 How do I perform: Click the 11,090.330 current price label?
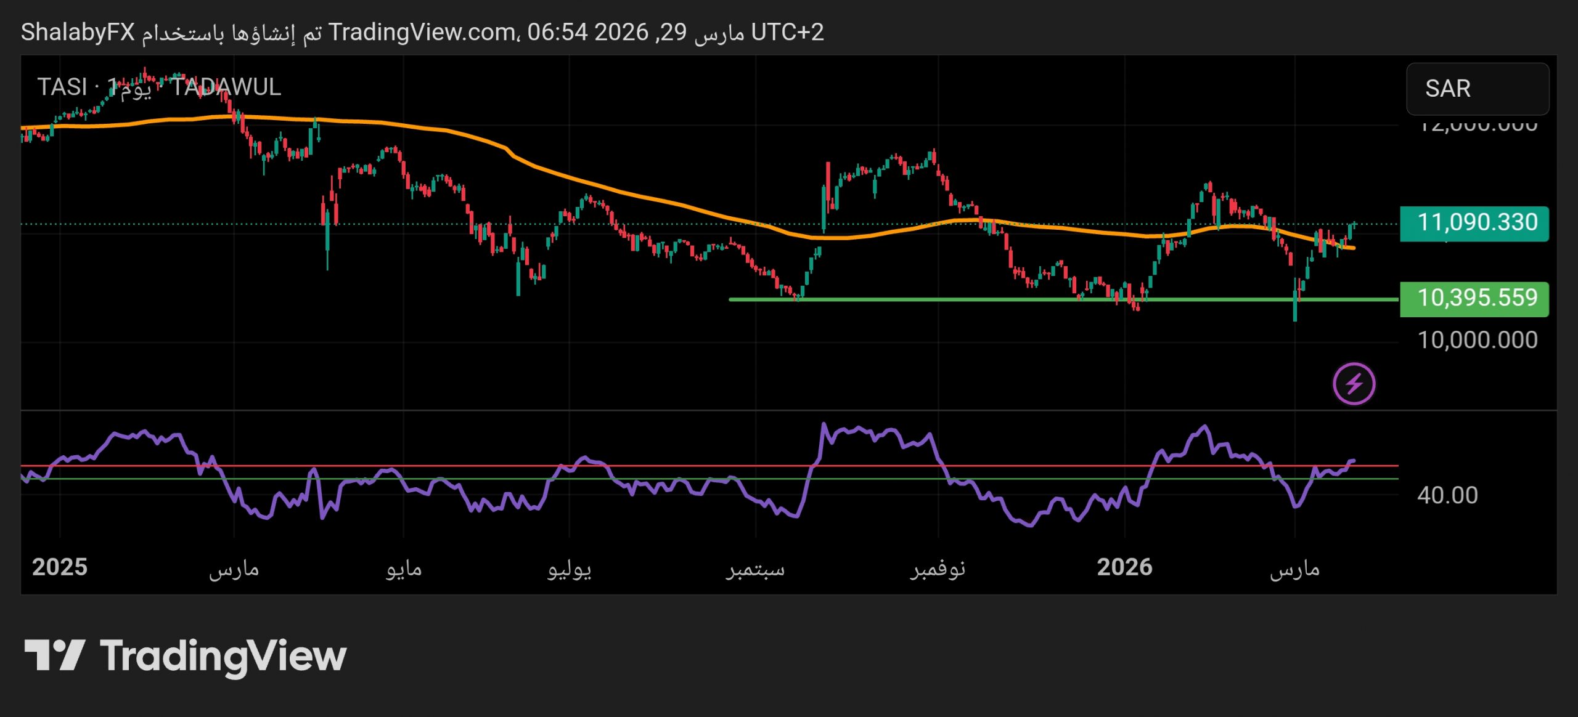pos(1474,223)
